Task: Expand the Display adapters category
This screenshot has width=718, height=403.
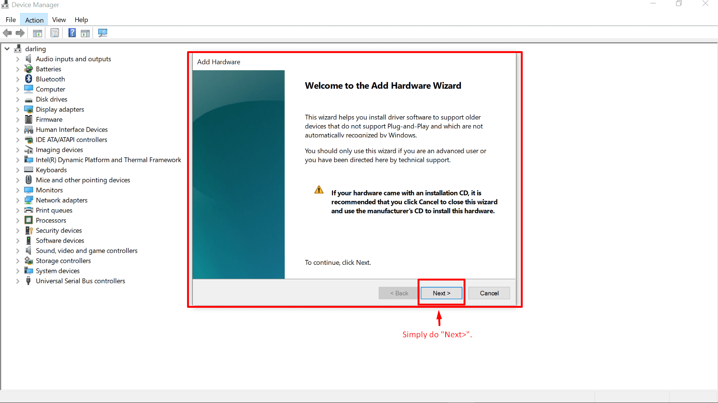Action: pyautogui.click(x=18, y=109)
